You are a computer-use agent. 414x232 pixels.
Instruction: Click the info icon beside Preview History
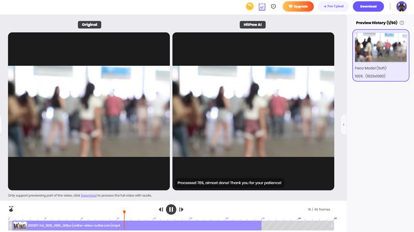pyautogui.click(x=402, y=23)
